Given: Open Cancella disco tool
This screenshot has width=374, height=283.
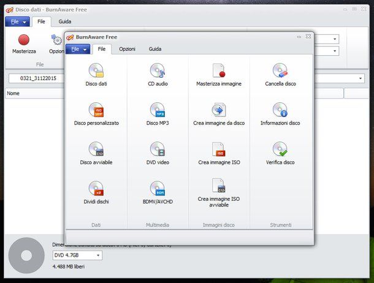Looking at the screenshot, I should tap(280, 75).
